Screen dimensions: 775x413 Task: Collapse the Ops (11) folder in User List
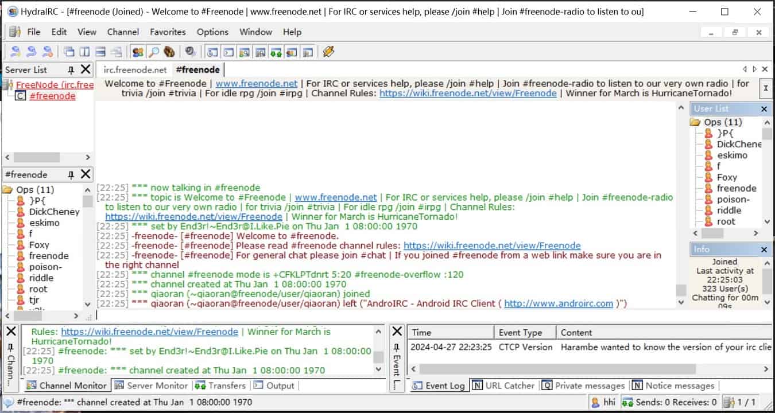click(695, 122)
